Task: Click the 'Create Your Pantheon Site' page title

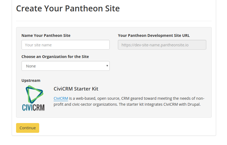Action: 68,8
